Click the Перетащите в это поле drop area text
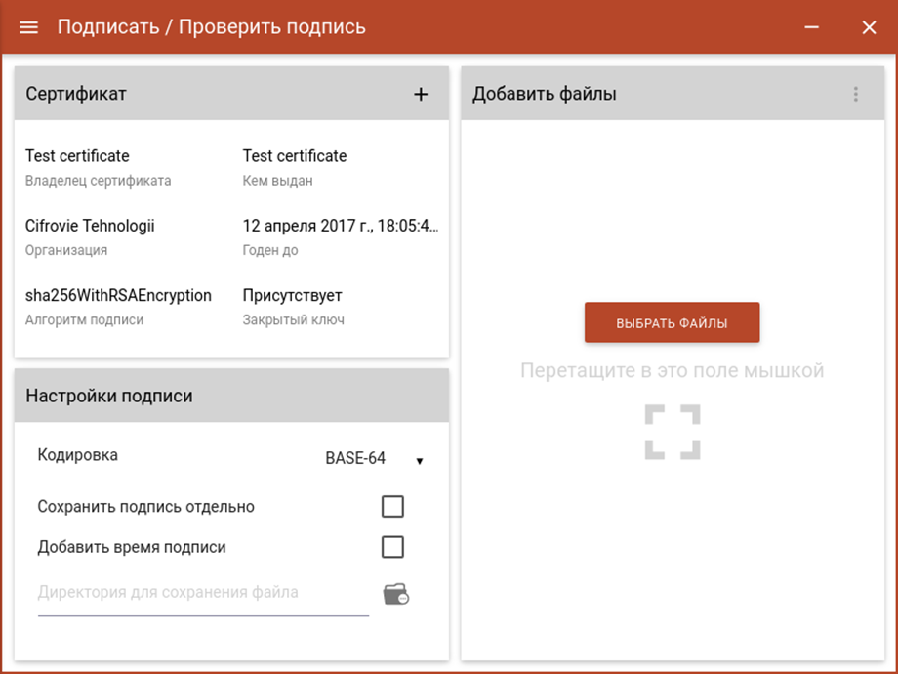The height and width of the screenshot is (674, 898). pos(673,371)
